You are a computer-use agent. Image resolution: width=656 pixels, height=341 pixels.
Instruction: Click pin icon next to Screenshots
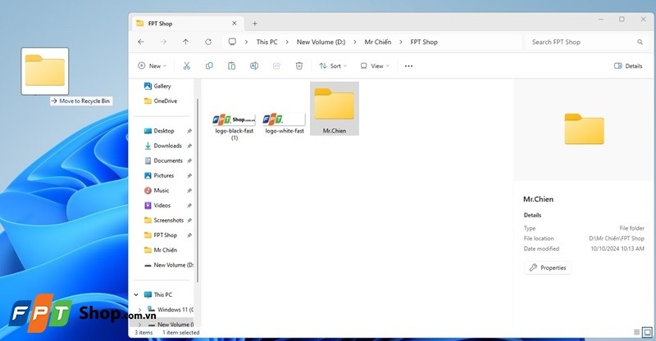point(189,220)
